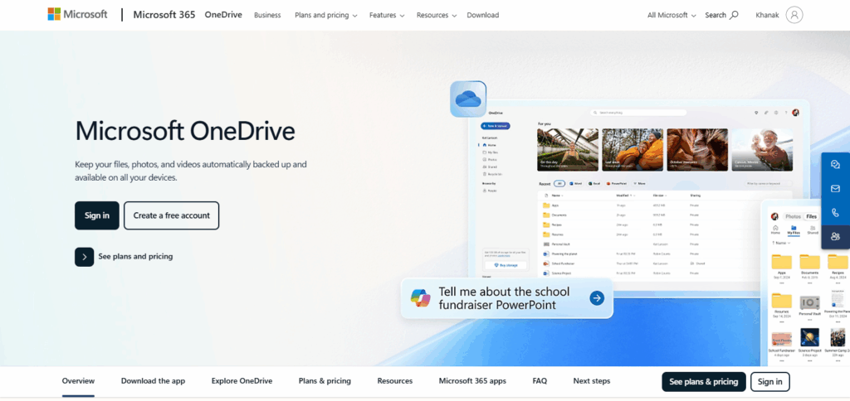
Task: Click the Microsoft logo
Action: (77, 15)
